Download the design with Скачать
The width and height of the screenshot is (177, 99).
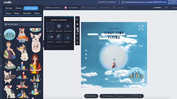coord(157,7)
